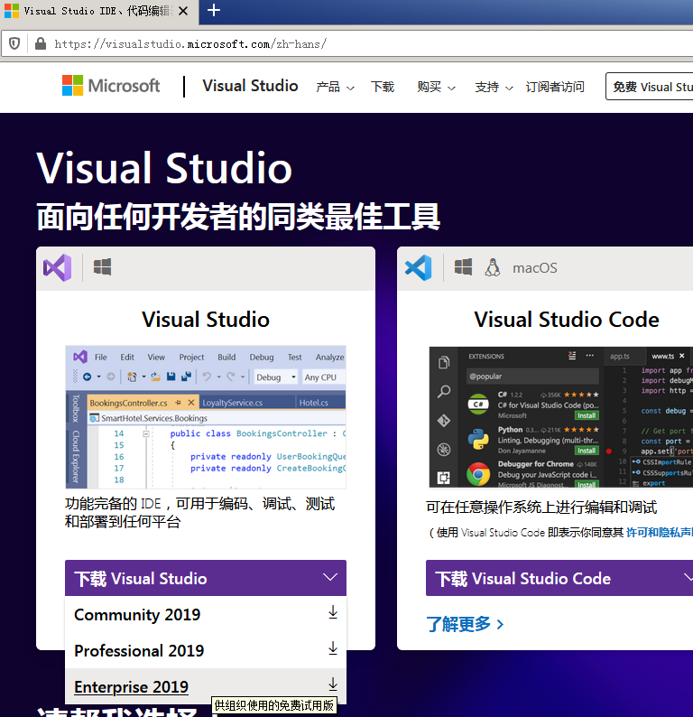The height and width of the screenshot is (717, 693).
Task: Click the Visual Studio IDE browser tab
Action: (x=99, y=11)
